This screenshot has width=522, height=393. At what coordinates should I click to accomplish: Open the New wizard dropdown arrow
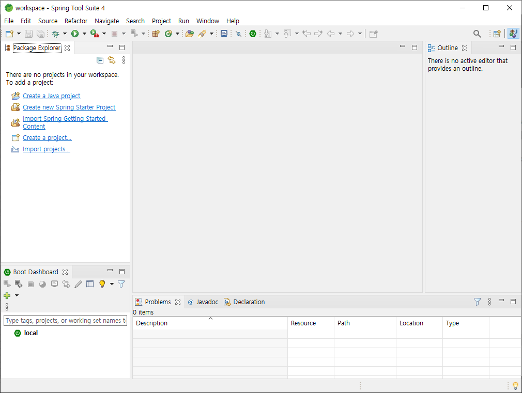(x=19, y=34)
